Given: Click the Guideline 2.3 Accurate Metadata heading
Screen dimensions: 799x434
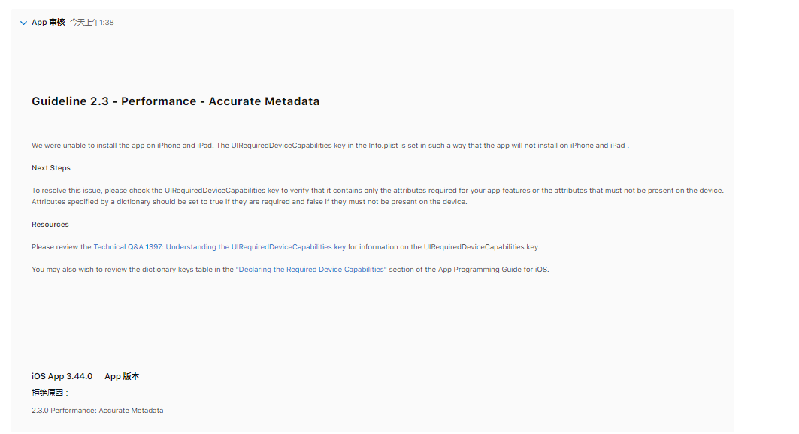Looking at the screenshot, I should tap(176, 101).
